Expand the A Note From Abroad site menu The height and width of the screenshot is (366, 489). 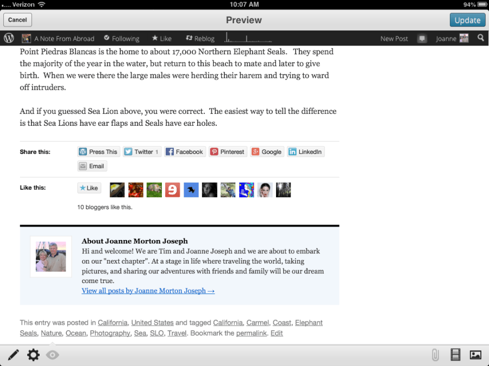tap(58, 38)
